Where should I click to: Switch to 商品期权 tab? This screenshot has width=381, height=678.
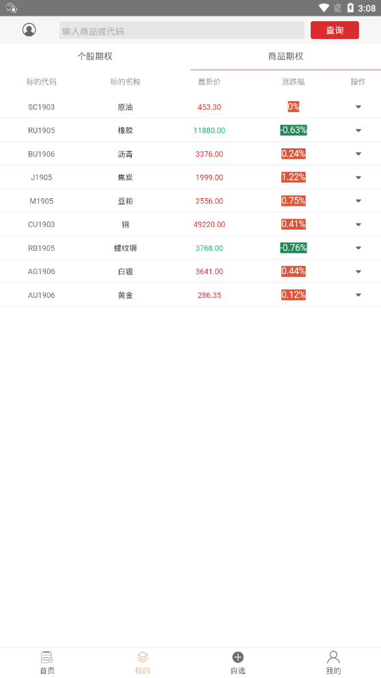click(x=285, y=57)
